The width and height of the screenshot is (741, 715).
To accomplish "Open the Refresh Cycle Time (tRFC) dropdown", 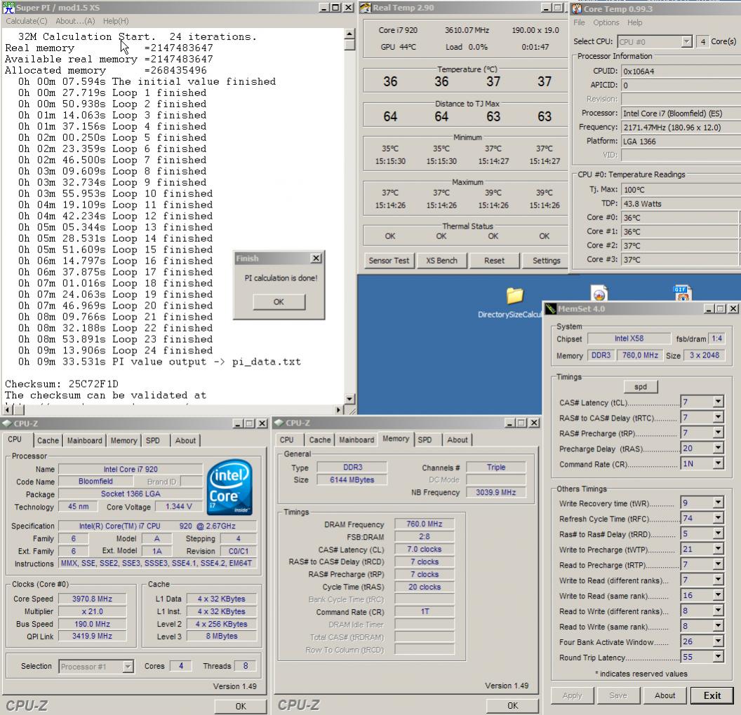I will 717,519.
